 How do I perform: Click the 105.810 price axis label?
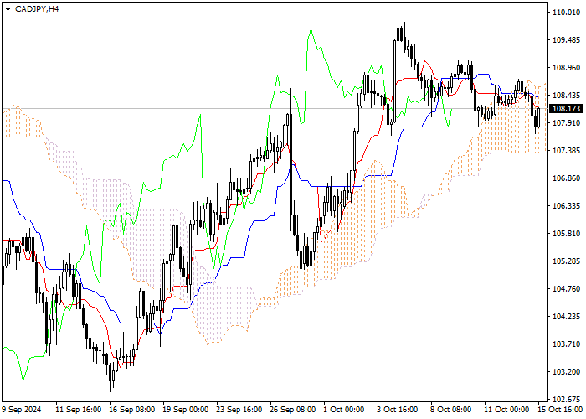point(566,234)
